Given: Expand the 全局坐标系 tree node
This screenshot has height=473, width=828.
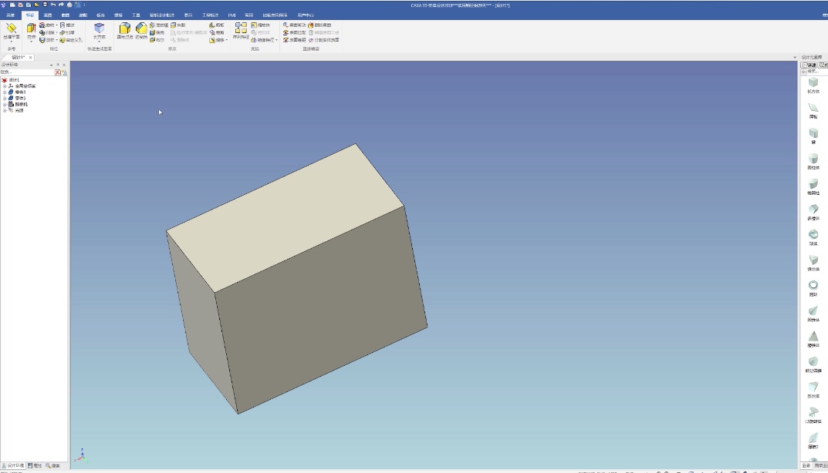Looking at the screenshot, I should pyautogui.click(x=5, y=86).
